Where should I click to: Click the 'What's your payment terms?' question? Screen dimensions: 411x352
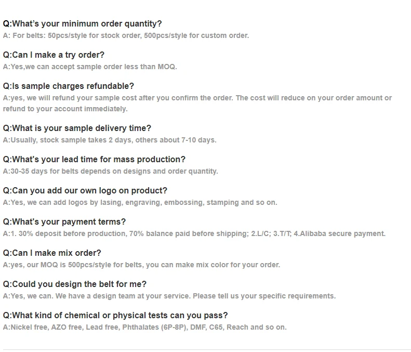point(64,221)
